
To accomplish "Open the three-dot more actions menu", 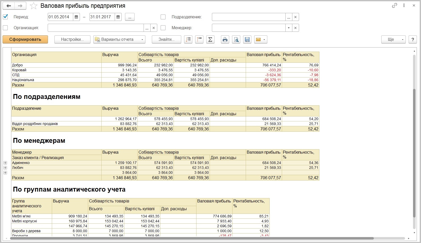I will coord(404,5).
